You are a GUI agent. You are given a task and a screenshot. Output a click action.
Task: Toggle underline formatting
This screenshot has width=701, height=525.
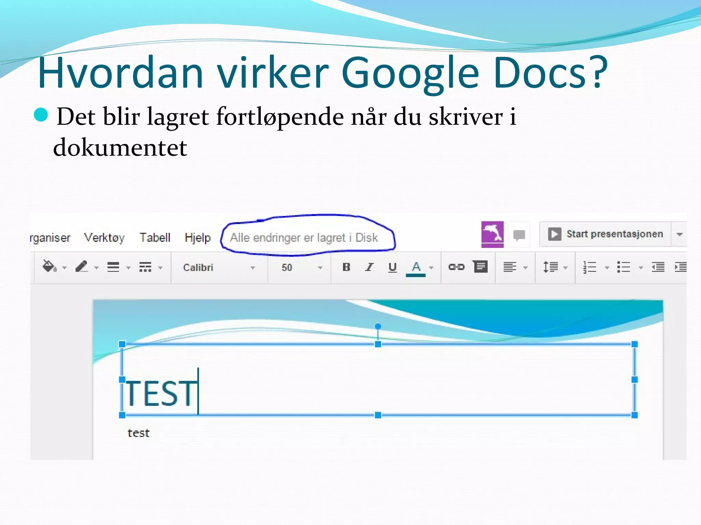click(x=393, y=267)
